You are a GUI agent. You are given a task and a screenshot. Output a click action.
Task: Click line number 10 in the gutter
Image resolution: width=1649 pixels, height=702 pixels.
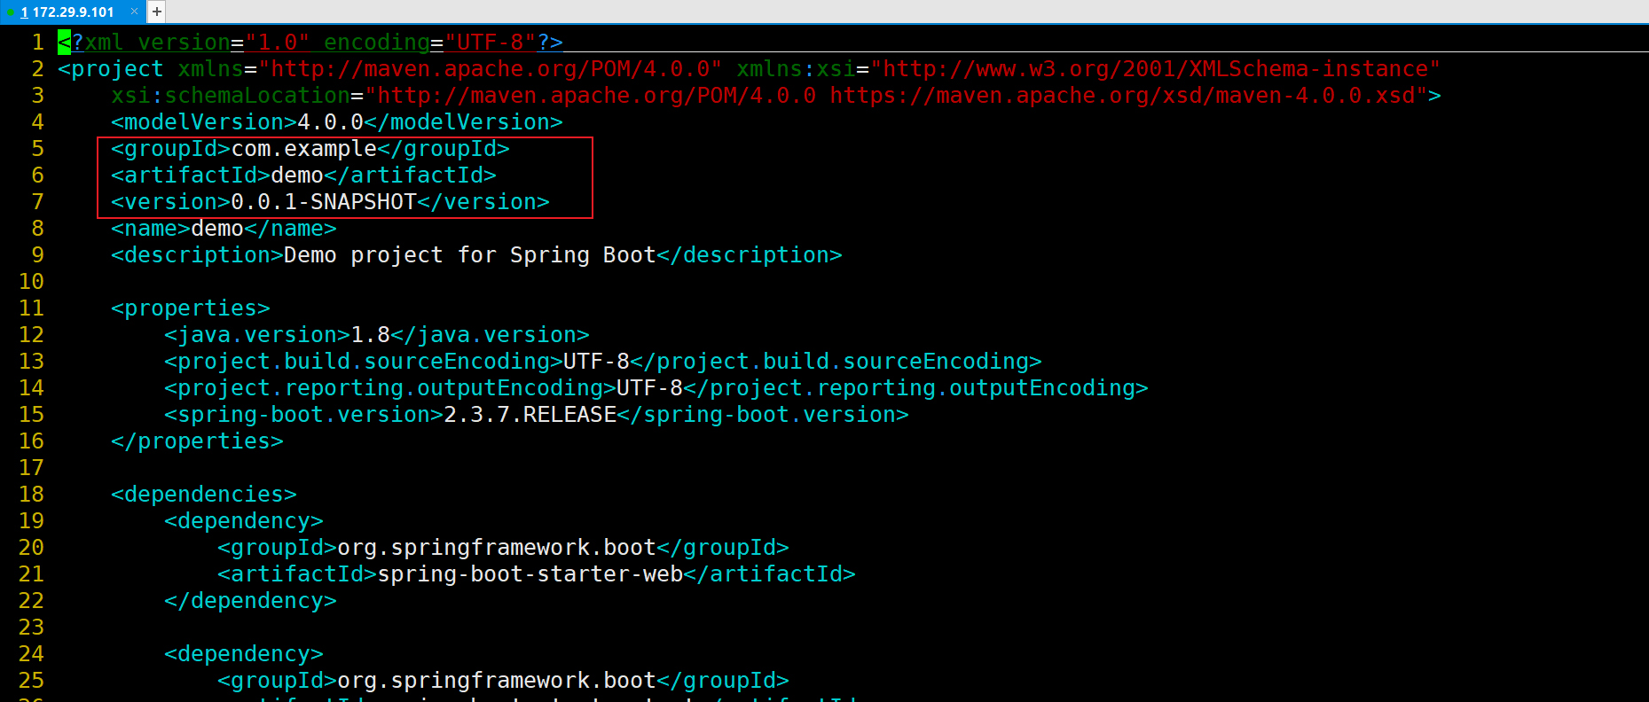(31, 282)
